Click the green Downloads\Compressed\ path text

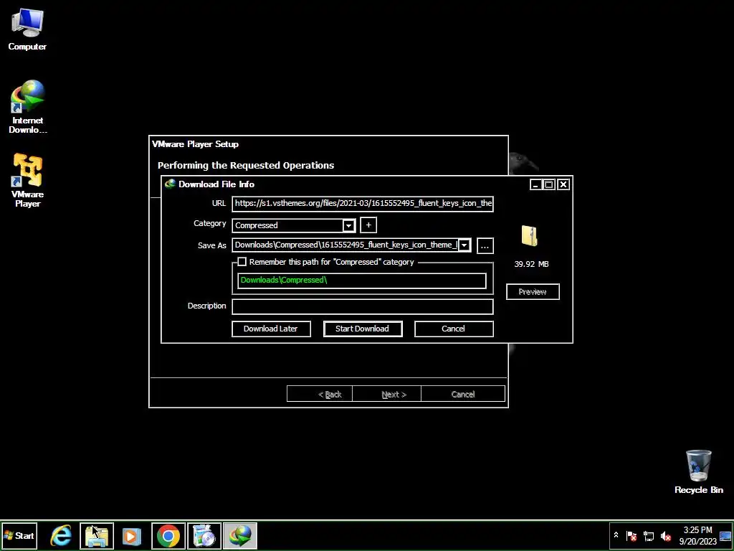pos(284,280)
